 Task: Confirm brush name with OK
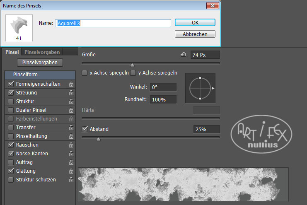[195, 22]
